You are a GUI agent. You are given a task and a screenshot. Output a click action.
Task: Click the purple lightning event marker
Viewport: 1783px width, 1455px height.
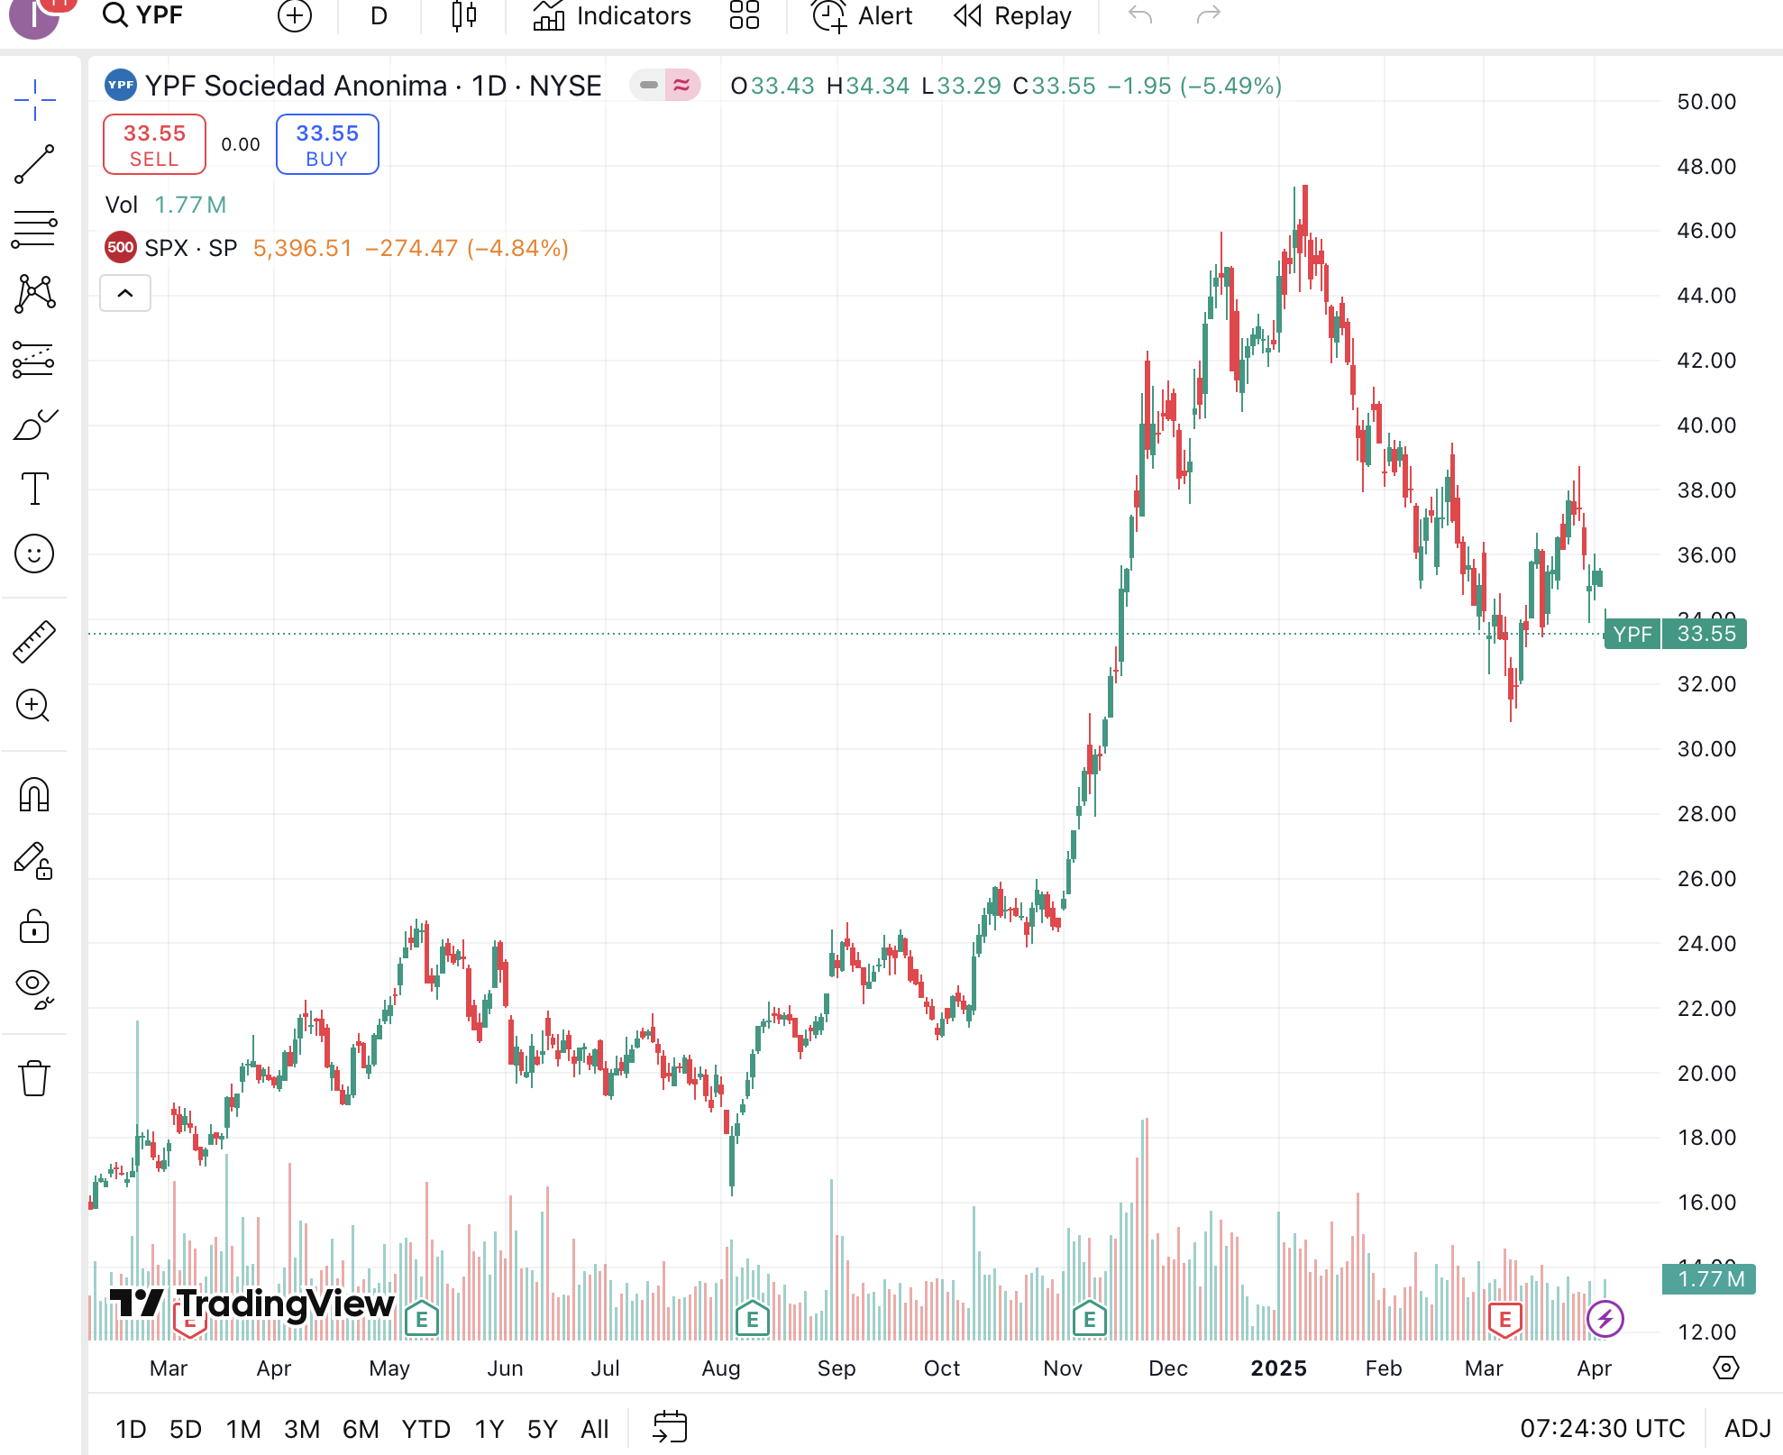[x=1605, y=1319]
